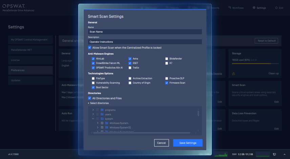The width and height of the screenshot is (290, 159).
Task: Click the programs folder icon
Action: 102,110
